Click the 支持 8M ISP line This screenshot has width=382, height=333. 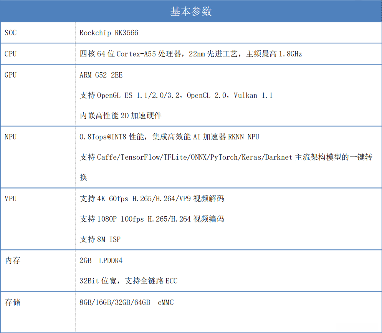tap(100, 239)
